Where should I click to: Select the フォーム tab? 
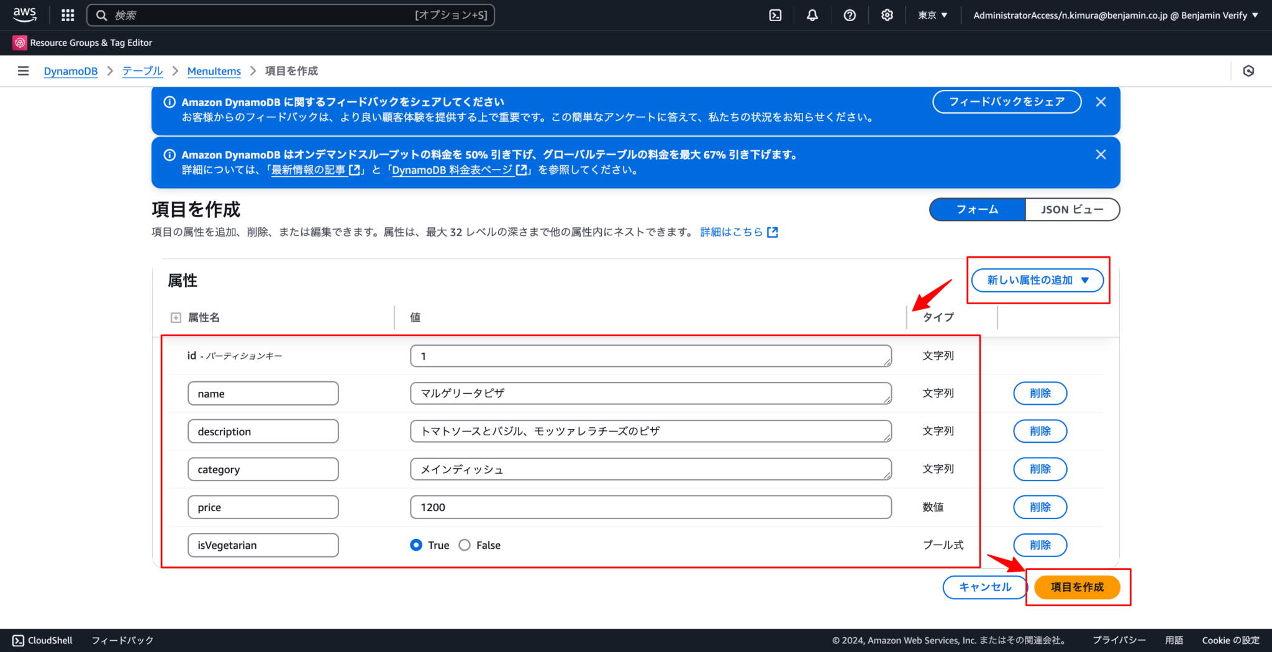[976, 209]
